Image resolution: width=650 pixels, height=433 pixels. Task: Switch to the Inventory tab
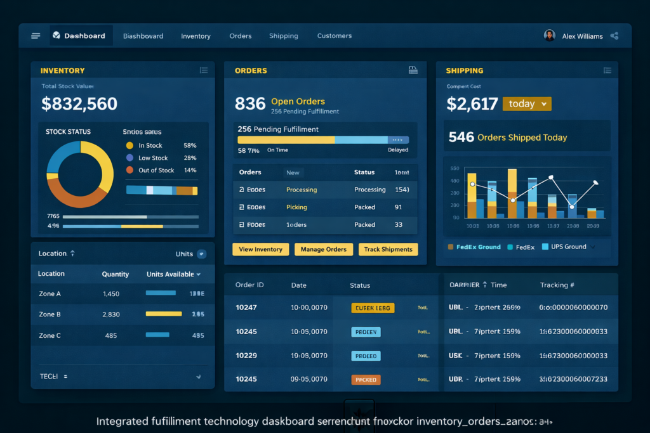[196, 36]
